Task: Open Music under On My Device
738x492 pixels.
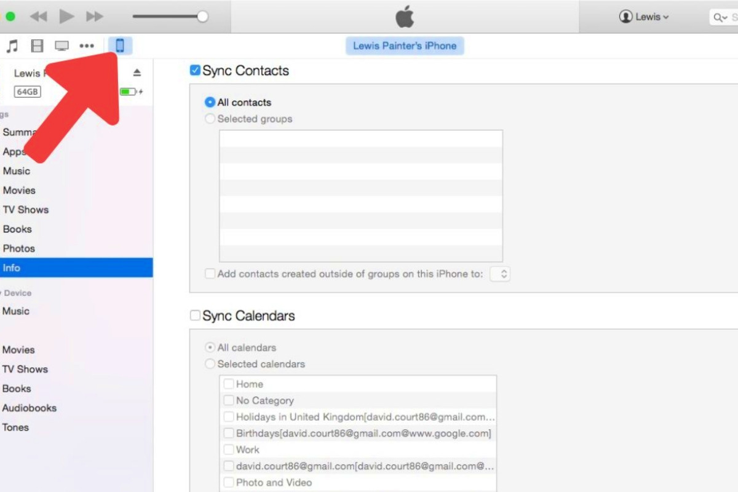Action: 16,311
